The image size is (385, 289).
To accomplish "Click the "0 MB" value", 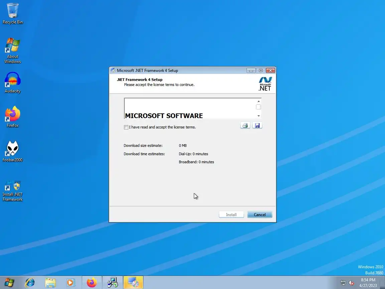I will coord(183,146).
